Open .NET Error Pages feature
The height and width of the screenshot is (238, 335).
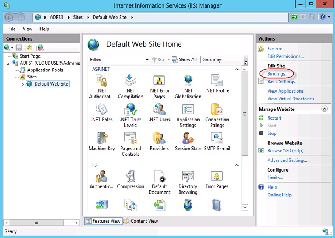tap(159, 86)
